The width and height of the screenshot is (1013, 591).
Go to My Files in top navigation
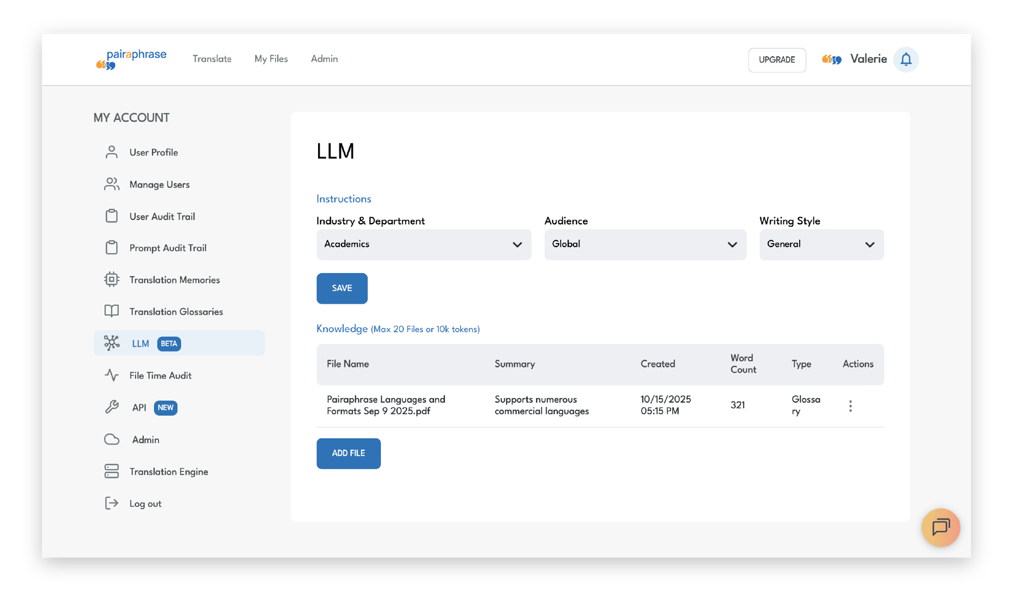[x=271, y=59]
